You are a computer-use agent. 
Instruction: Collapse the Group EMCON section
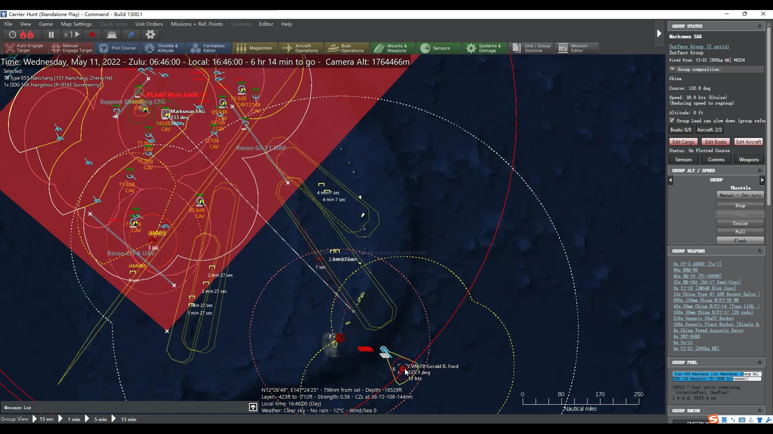(x=760, y=411)
